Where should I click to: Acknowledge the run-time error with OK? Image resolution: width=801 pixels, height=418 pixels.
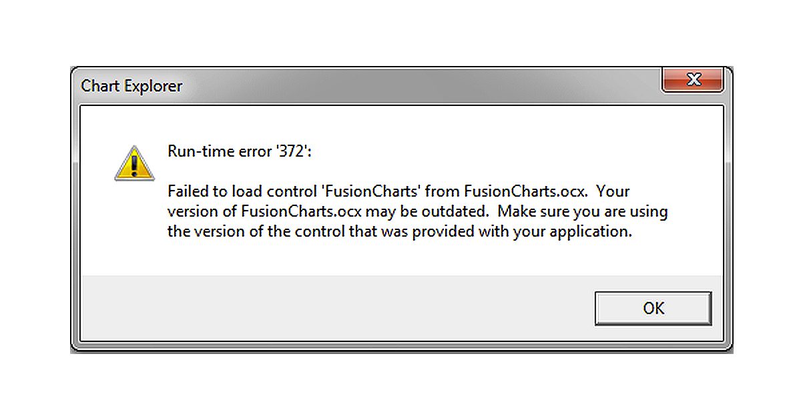pos(652,308)
